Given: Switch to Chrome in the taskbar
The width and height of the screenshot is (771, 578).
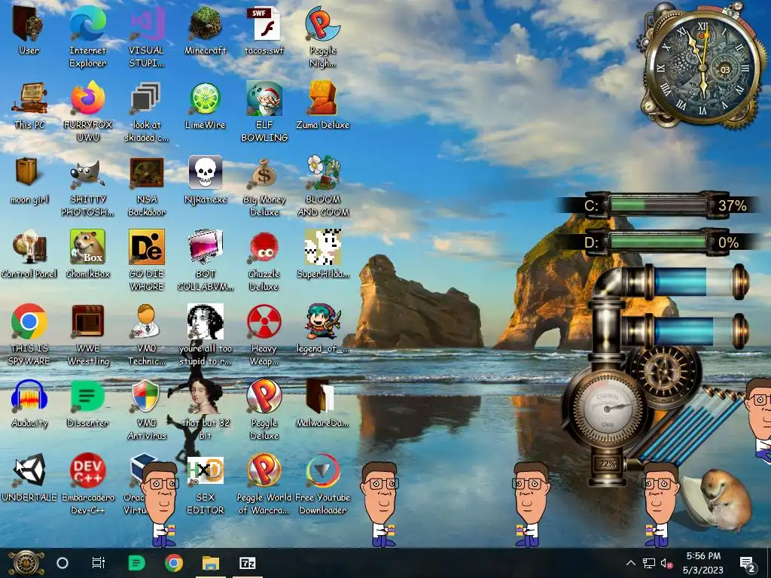Looking at the screenshot, I should (174, 563).
